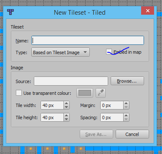Pick transparent colour with the eyedropper icon
This screenshot has width=162, height=154.
point(101,93)
